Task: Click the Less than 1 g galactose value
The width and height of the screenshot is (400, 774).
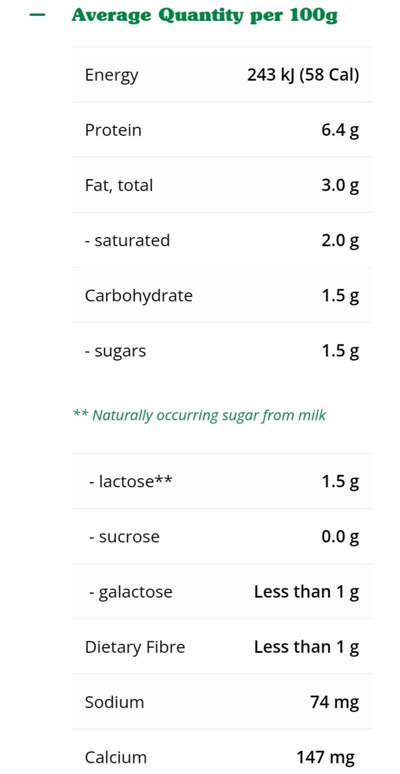Action: [307, 591]
